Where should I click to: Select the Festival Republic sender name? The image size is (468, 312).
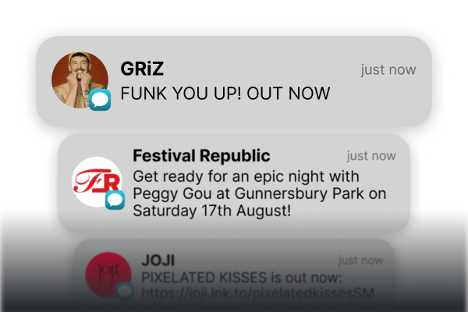click(x=201, y=155)
